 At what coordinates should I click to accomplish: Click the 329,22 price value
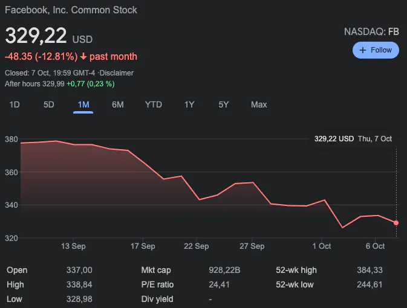[36, 36]
